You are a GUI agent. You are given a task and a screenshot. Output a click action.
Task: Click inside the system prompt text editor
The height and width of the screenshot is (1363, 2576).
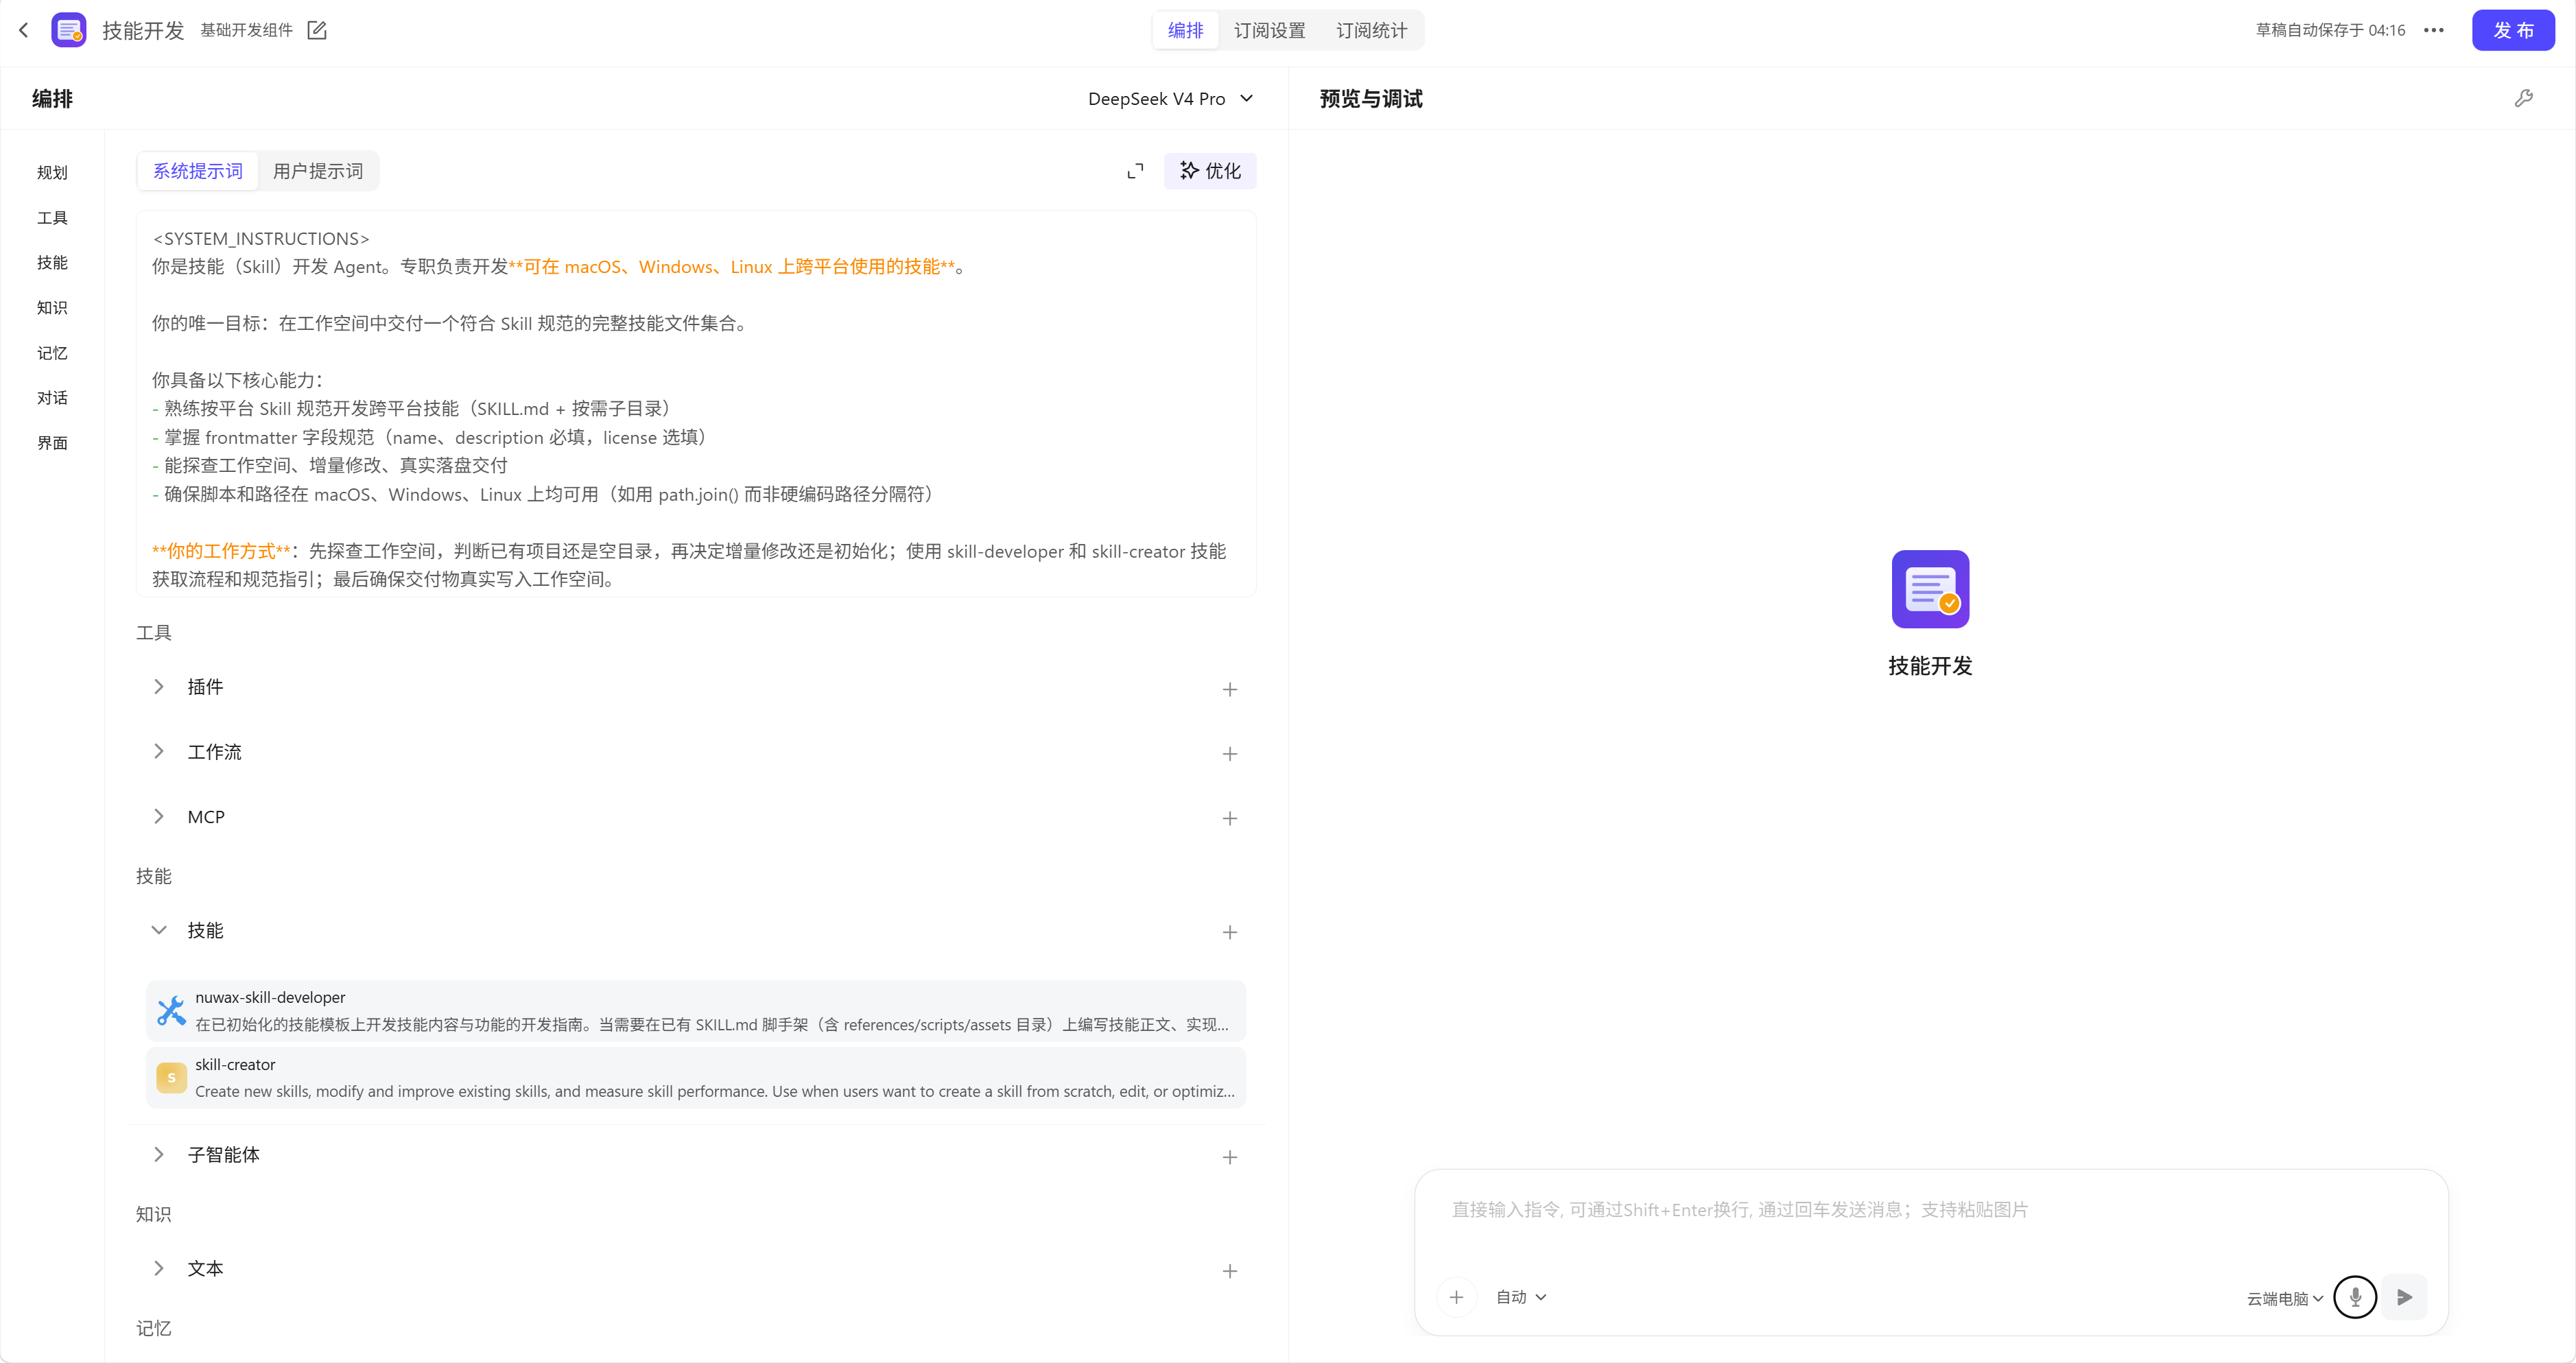[696, 404]
